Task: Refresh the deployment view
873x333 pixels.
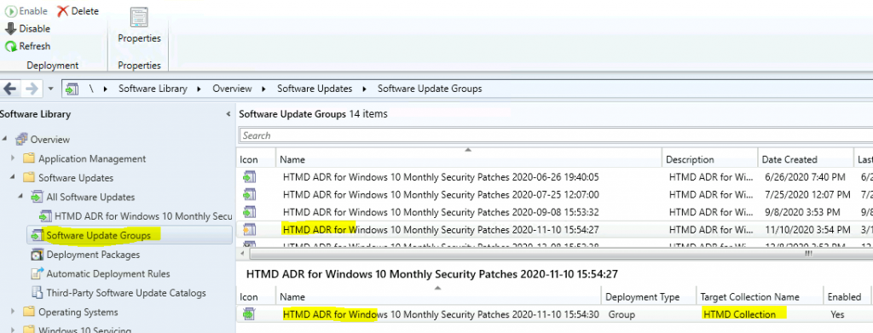Action: click(x=27, y=46)
